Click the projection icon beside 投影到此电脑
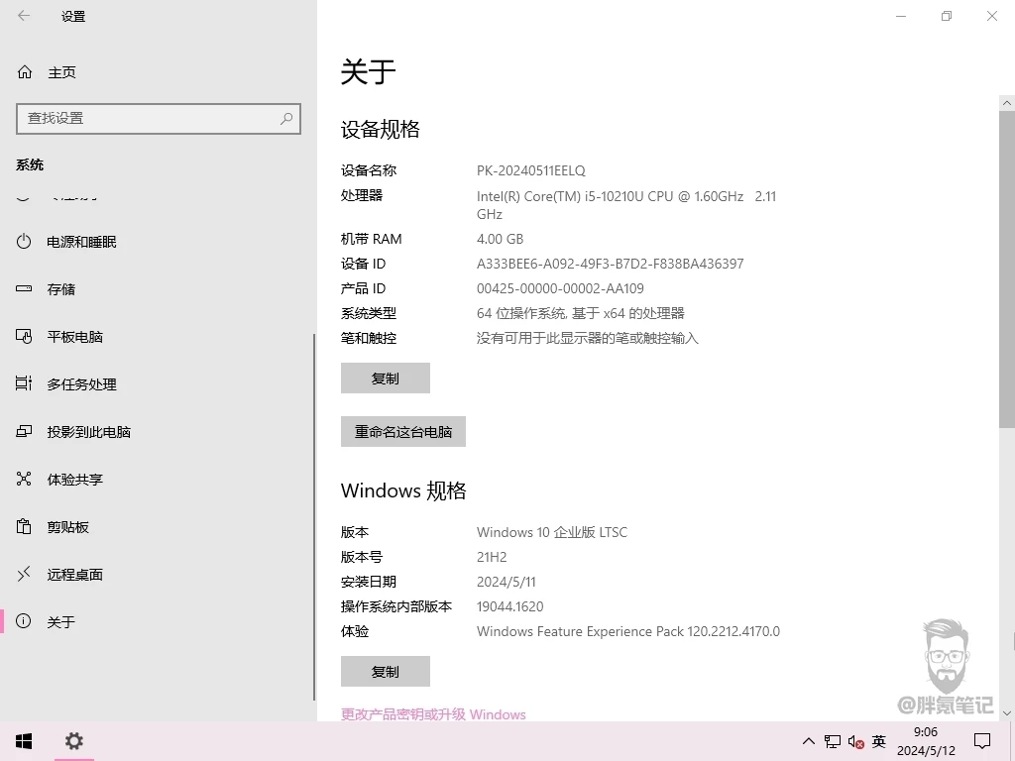Image resolution: width=1015 pixels, height=761 pixels. (24, 431)
